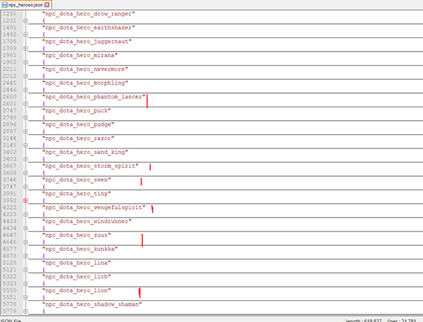
Task: Click the "npc_dota_hero_kunkka" text
Action: pyautogui.click(x=80, y=249)
